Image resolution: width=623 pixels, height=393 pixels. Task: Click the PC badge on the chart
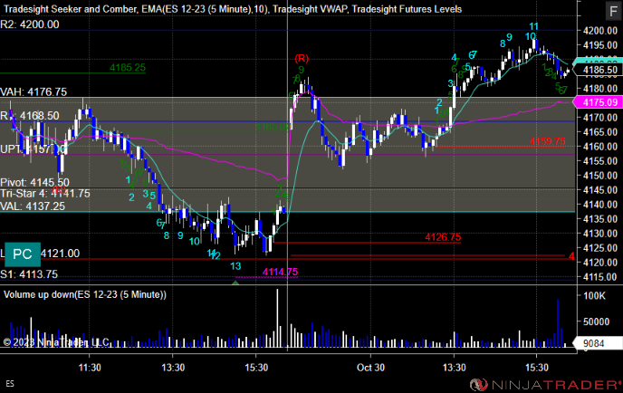[23, 254]
